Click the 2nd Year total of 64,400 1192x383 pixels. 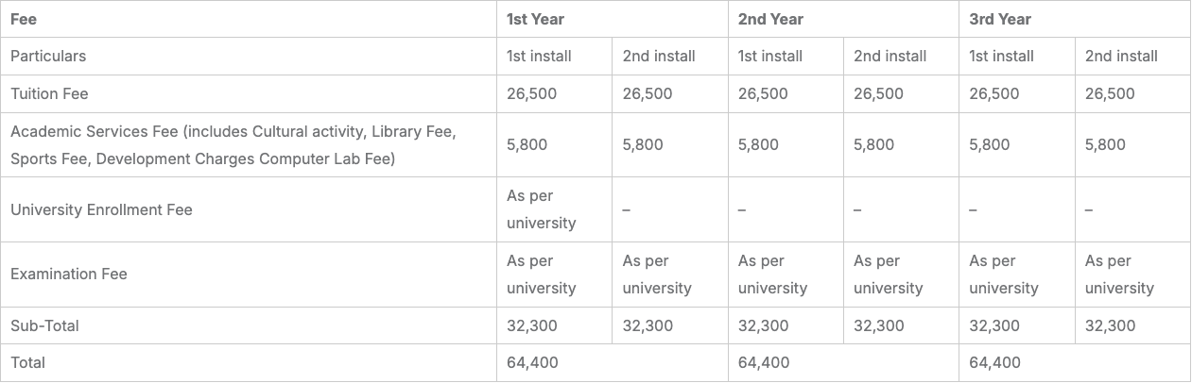point(764,362)
